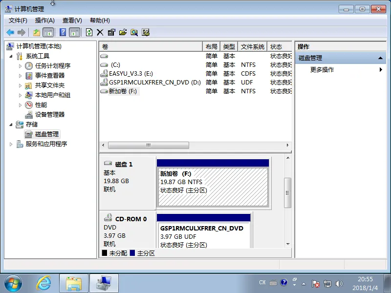Expand the 性能 node
This screenshot has width=391, height=293.
click(x=20, y=105)
